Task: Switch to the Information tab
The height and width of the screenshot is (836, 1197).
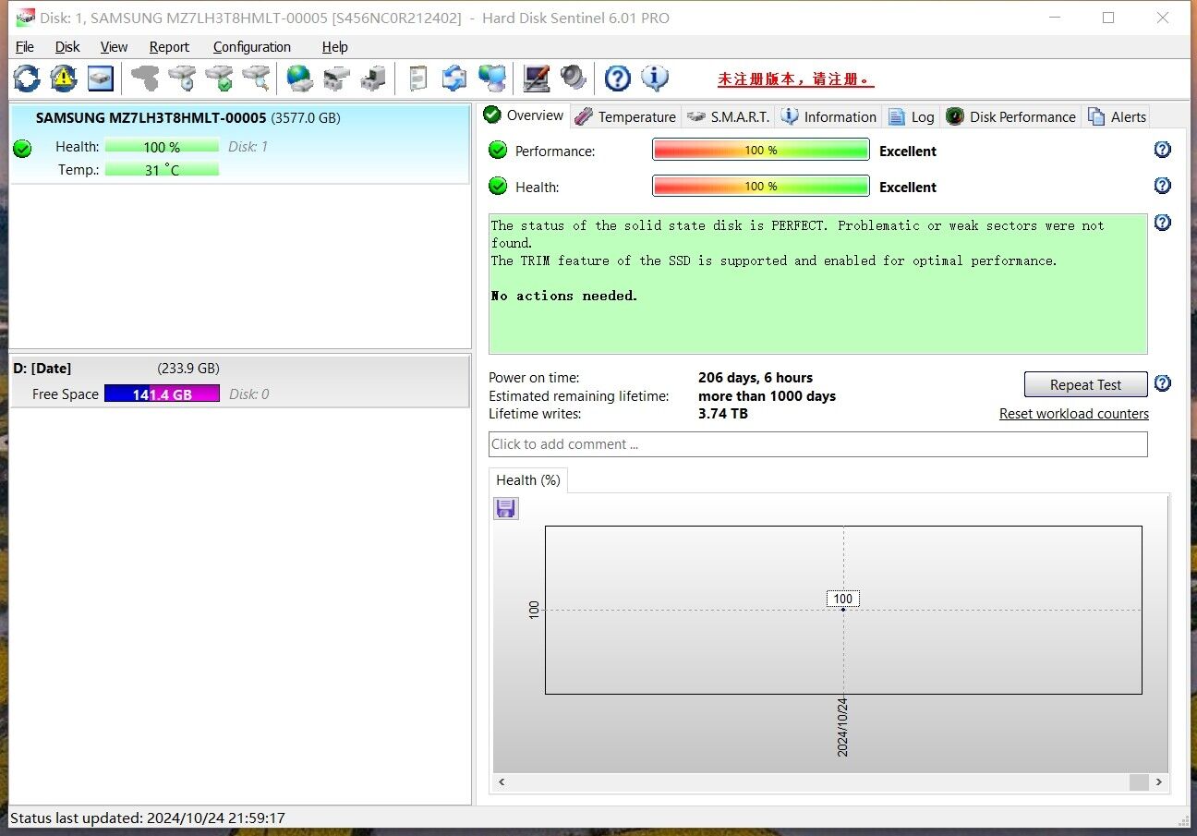Action: [828, 116]
